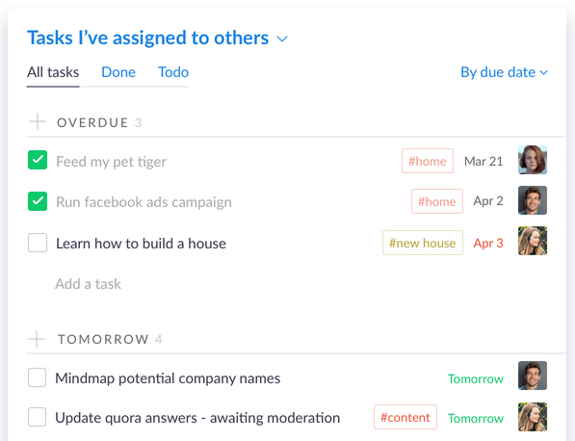Image resolution: width=575 pixels, height=441 pixels.
Task: Select the All tasks tab
Action: pos(53,72)
